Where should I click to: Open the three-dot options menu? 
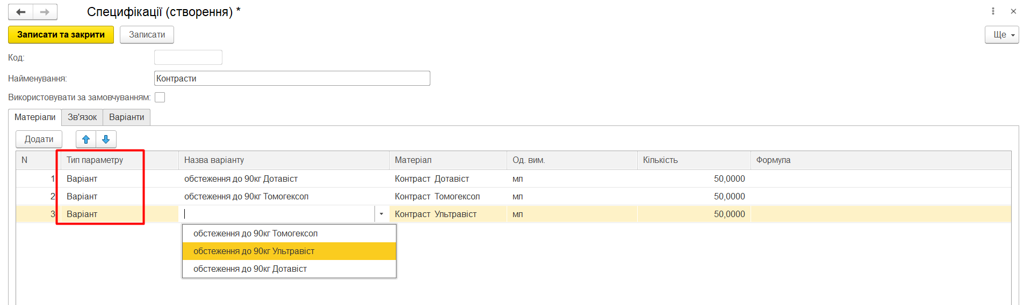point(993,11)
